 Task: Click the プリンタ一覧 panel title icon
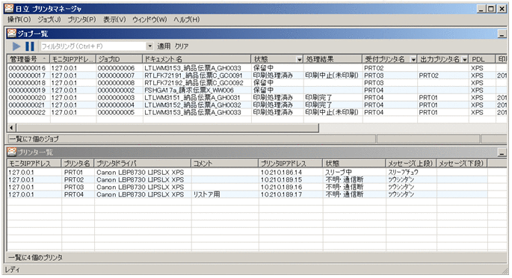pos(11,152)
